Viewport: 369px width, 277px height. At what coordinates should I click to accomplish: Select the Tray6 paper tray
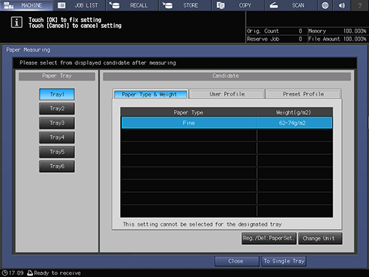coord(57,166)
